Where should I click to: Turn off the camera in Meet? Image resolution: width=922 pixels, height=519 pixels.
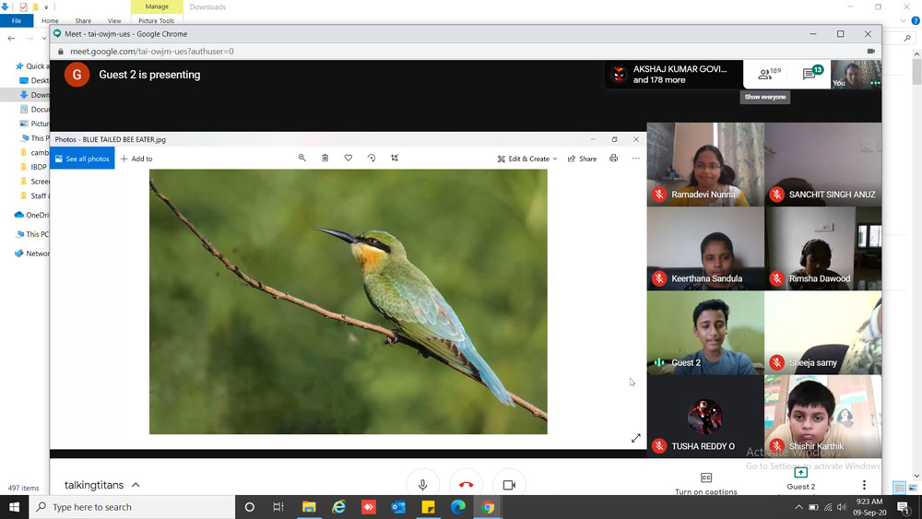click(x=509, y=485)
